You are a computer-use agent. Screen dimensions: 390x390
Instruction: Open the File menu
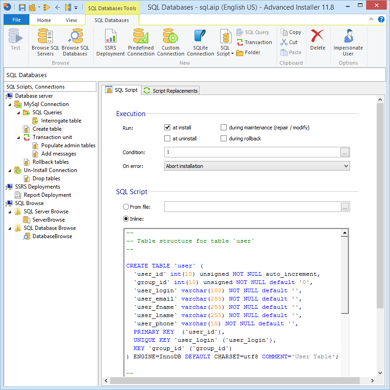tap(17, 20)
